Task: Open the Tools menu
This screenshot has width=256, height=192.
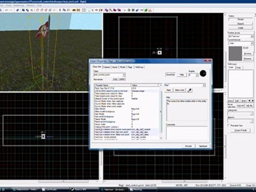Action: coord(9,5)
